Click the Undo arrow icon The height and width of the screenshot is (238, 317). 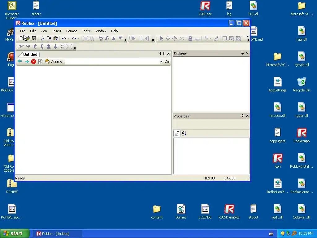point(64,38)
